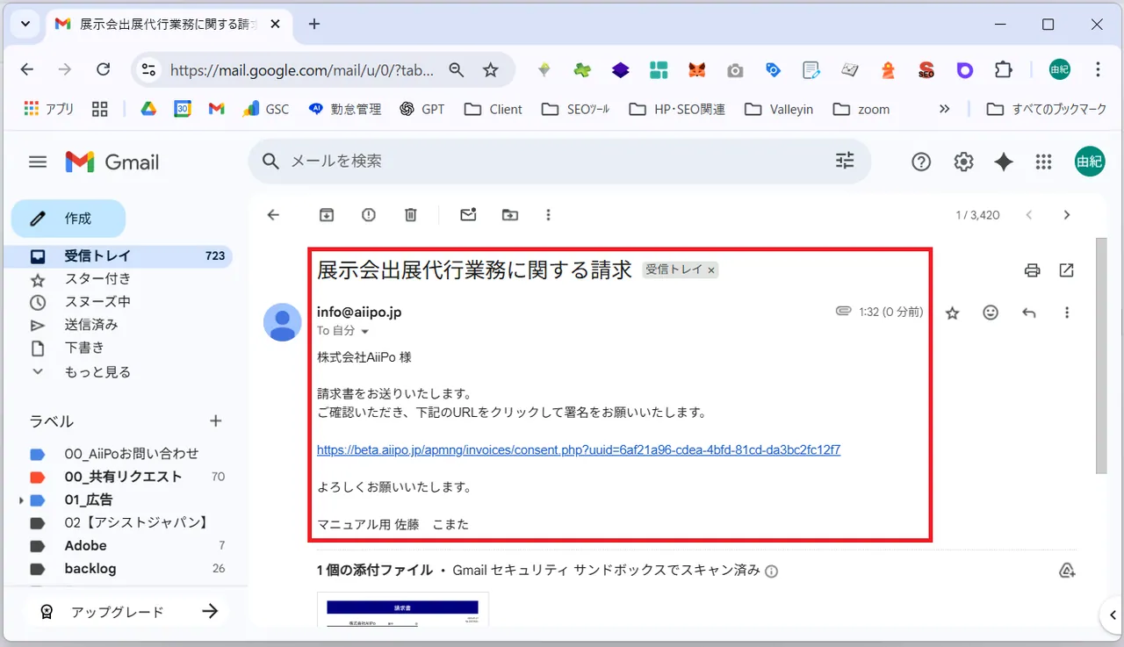Image resolution: width=1124 pixels, height=647 pixels.
Task: Expand the 01_広告 label tree
Action: click(20, 500)
